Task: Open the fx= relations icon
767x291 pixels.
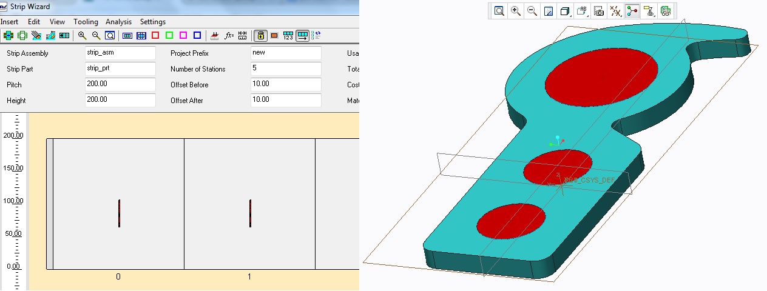Action: click(229, 35)
